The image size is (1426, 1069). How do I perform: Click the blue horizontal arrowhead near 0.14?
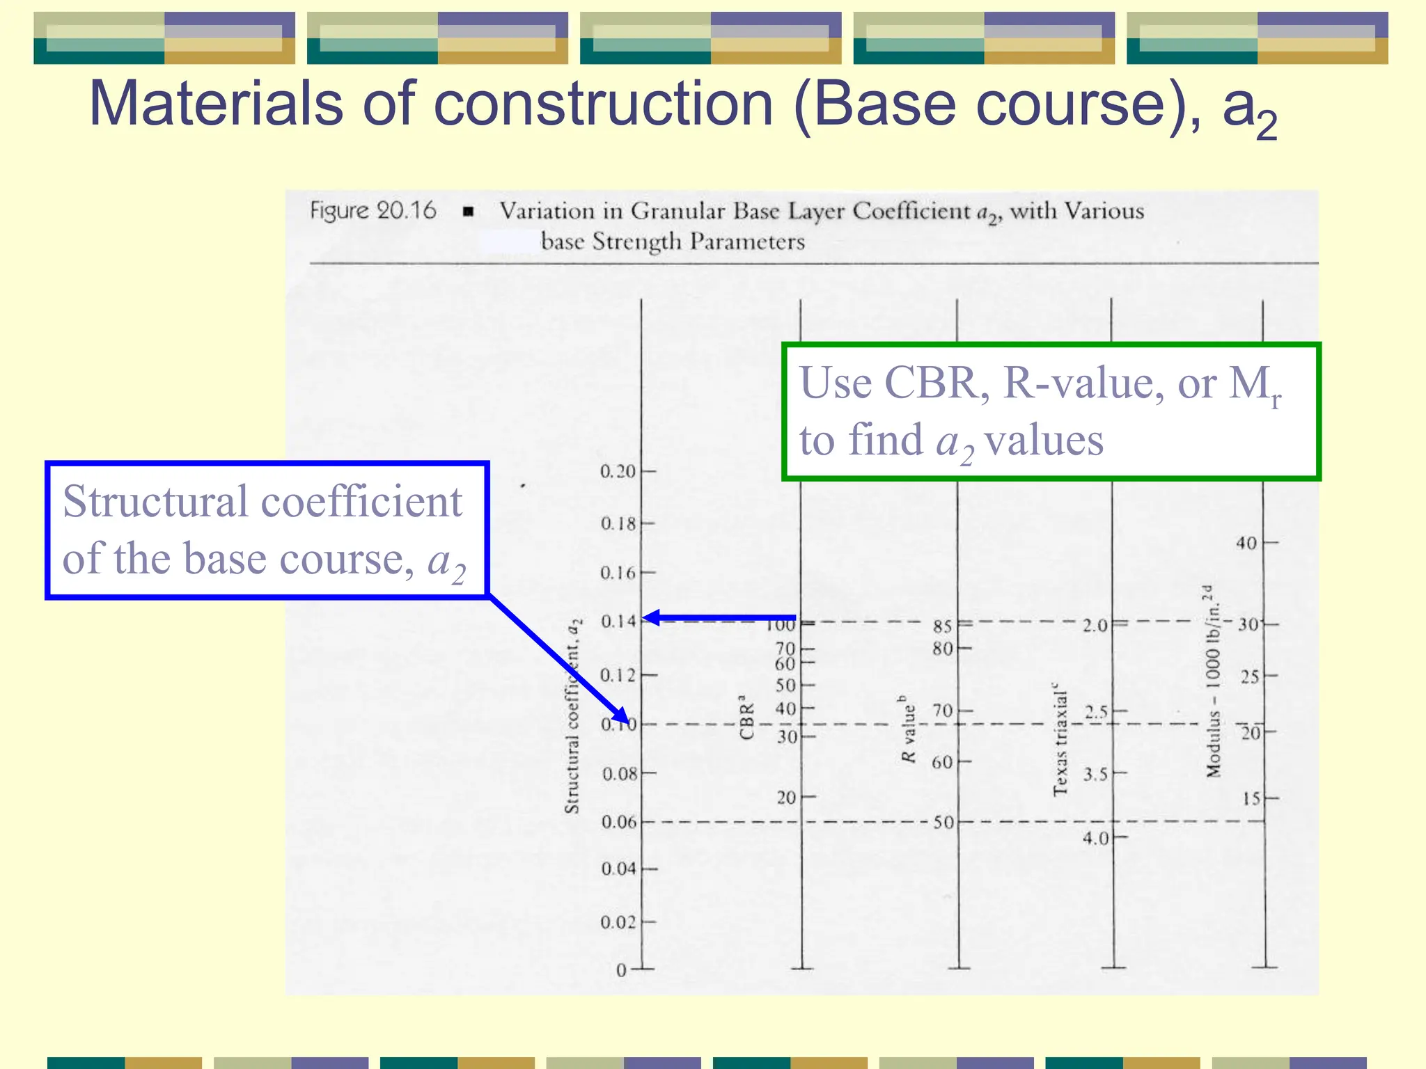click(x=652, y=617)
